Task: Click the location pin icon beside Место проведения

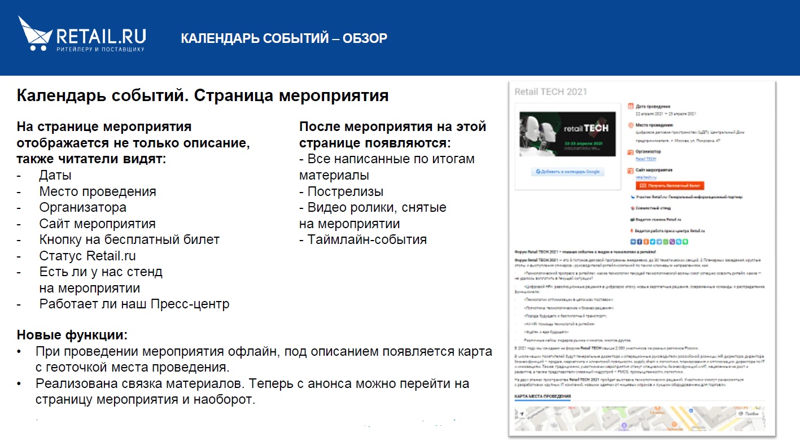Action: point(631,125)
